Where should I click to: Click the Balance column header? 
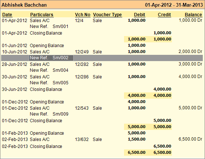[x=193, y=14]
